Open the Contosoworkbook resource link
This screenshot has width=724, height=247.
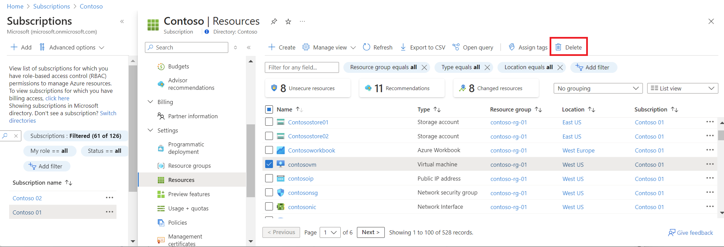[311, 150]
